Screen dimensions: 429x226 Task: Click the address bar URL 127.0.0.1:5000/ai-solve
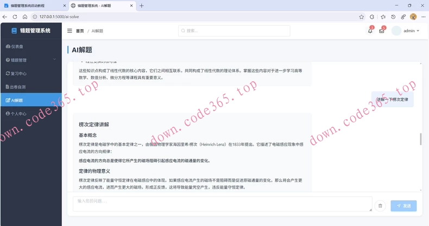pos(59,17)
